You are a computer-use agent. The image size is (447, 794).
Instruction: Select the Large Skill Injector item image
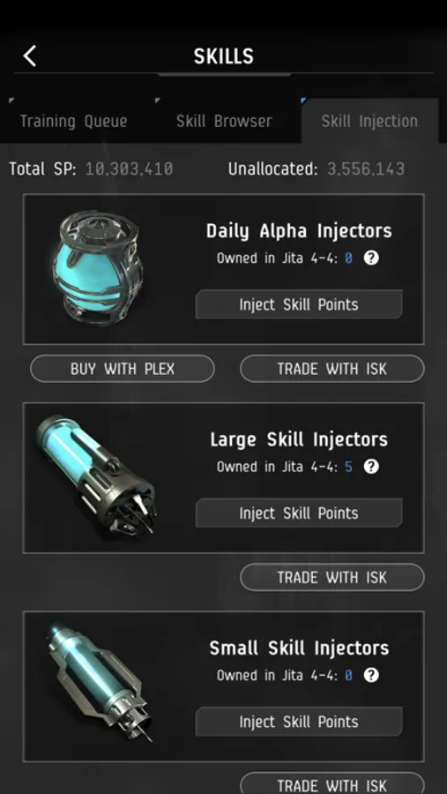point(97,476)
